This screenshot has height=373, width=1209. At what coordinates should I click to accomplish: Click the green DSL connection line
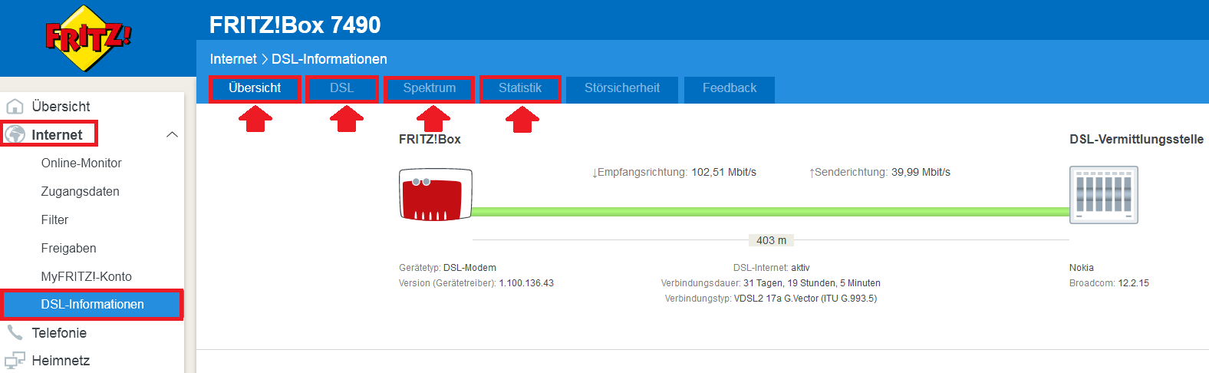point(770,211)
